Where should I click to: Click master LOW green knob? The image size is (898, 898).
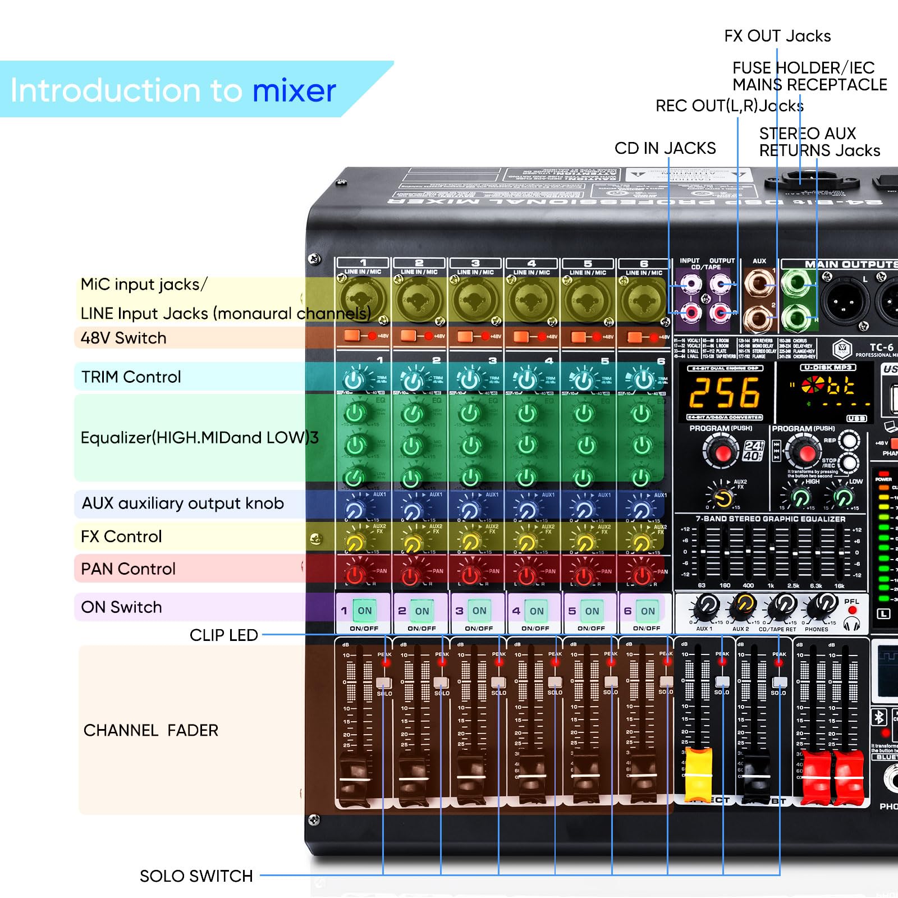[842, 497]
